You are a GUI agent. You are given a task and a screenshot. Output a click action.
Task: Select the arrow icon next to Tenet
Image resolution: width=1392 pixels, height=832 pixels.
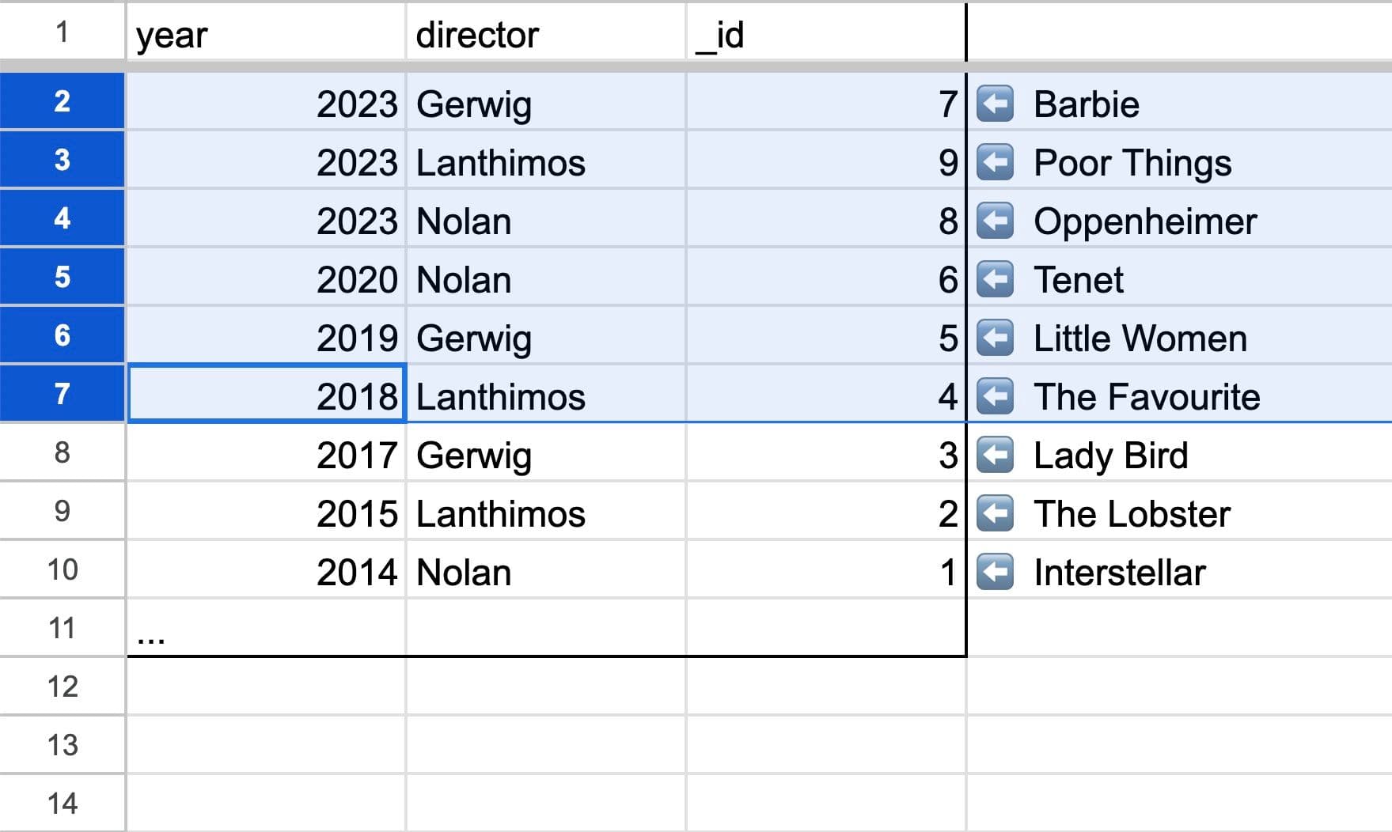(998, 279)
